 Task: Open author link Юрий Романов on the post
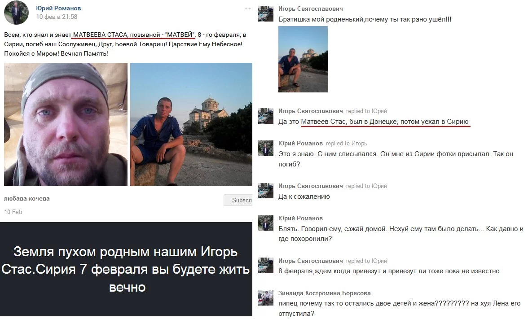(58, 8)
